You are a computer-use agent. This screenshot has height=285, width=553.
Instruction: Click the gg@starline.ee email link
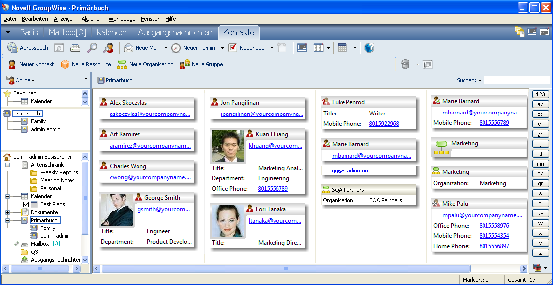350,171
